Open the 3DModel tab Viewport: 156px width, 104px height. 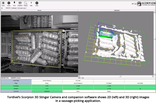pyautogui.click(x=14, y=8)
